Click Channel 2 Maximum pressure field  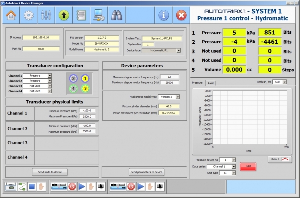[87, 131]
